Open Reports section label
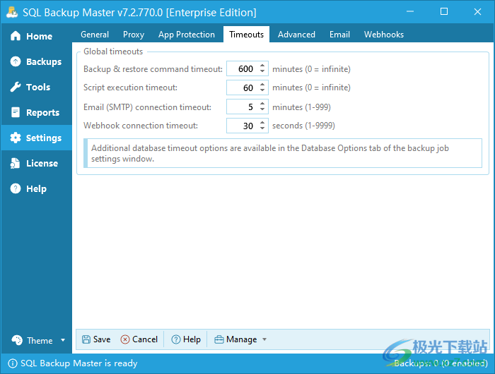This screenshot has height=374, width=495. [42, 112]
